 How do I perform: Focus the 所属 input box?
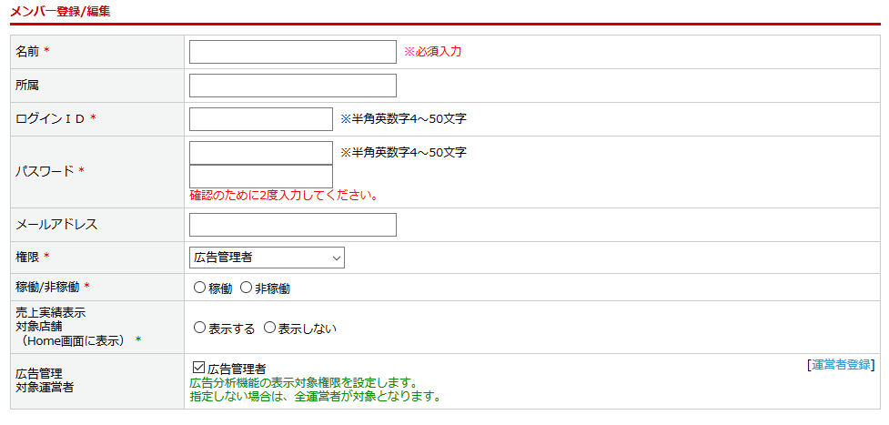coord(292,86)
